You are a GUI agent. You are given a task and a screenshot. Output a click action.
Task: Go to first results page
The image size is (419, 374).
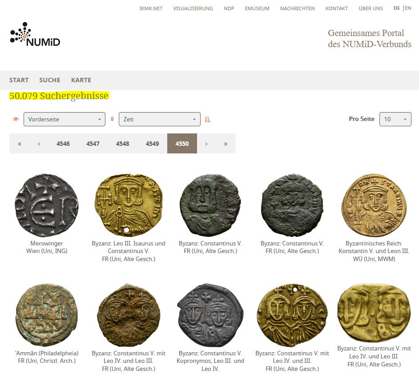(20, 144)
